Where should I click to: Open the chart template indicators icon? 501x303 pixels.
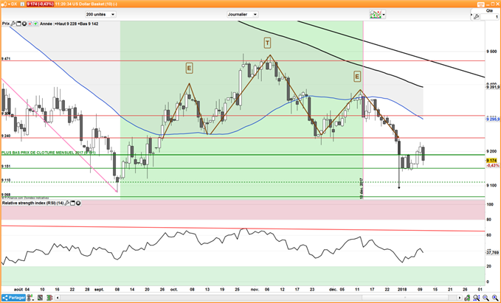click(376, 14)
